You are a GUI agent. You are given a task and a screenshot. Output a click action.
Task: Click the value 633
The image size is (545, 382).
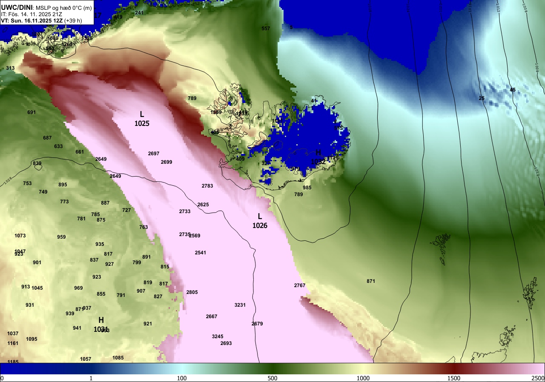[58, 146]
